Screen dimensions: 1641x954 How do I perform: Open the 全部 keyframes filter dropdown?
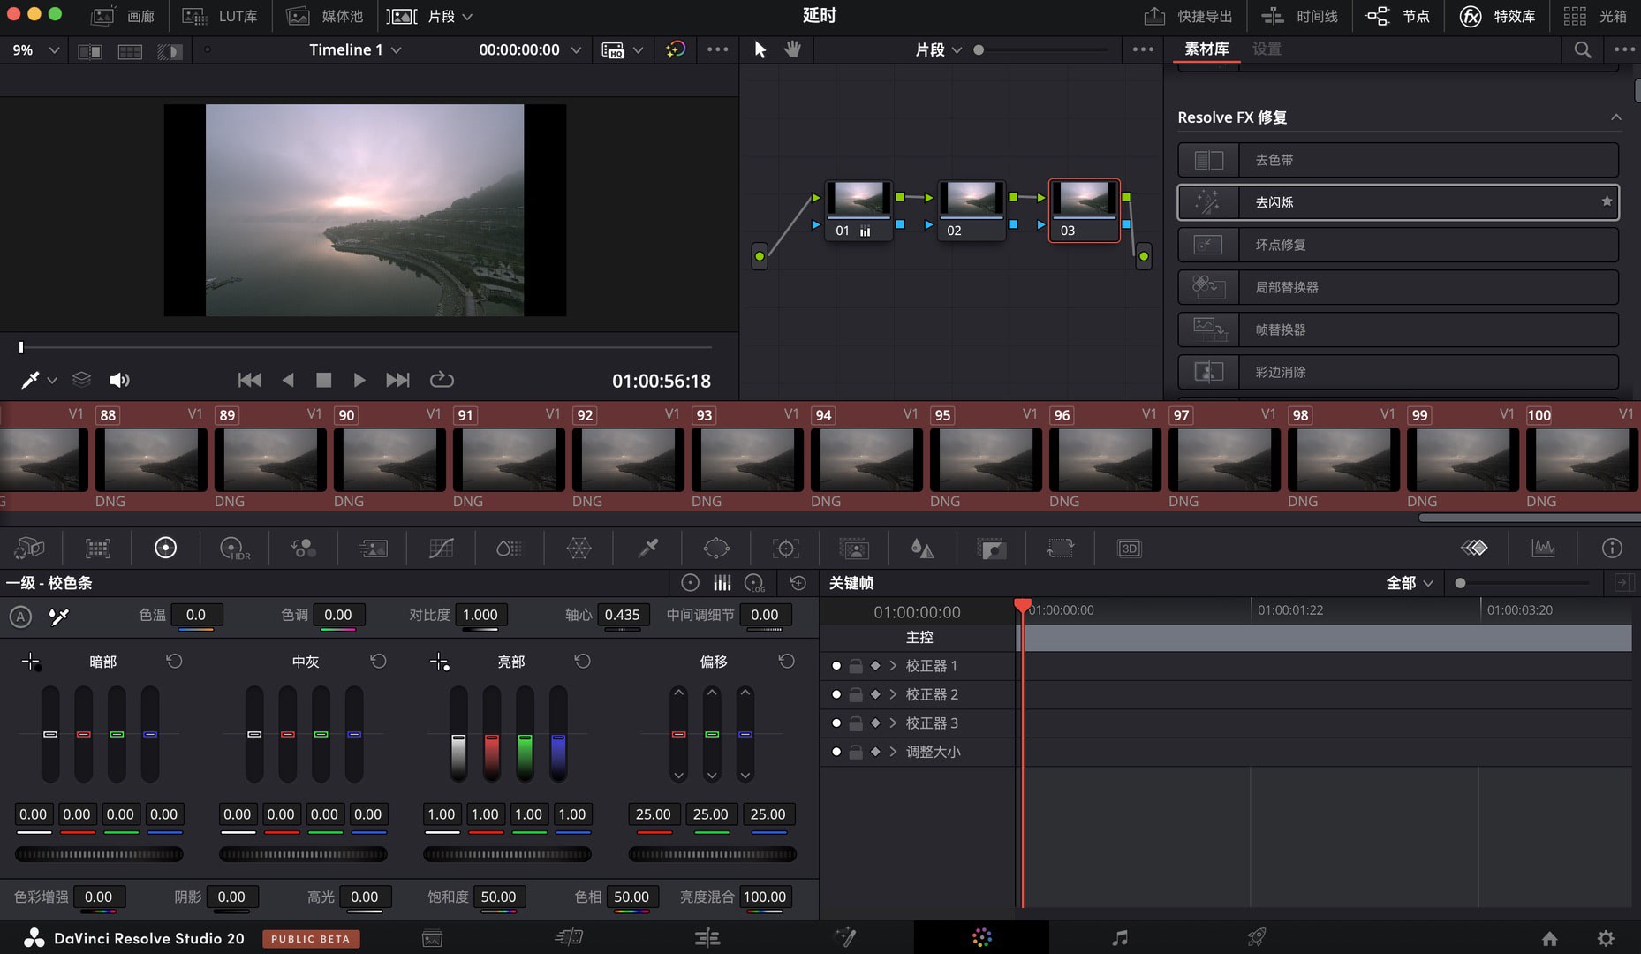tap(1410, 583)
